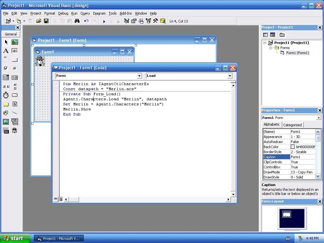
Task: Click the properties list scroll down arrow
Action: click(318, 177)
